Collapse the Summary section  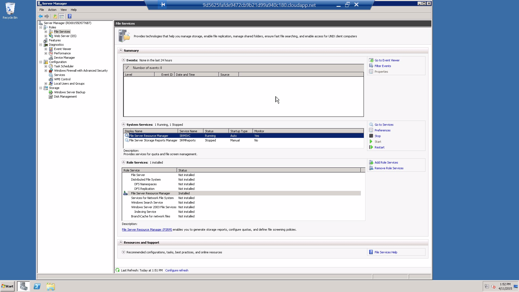(x=121, y=50)
